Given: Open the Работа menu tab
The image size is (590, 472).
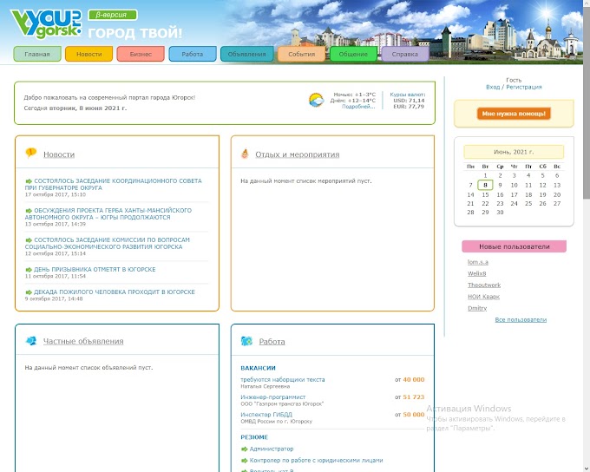Looking at the screenshot, I should point(193,54).
